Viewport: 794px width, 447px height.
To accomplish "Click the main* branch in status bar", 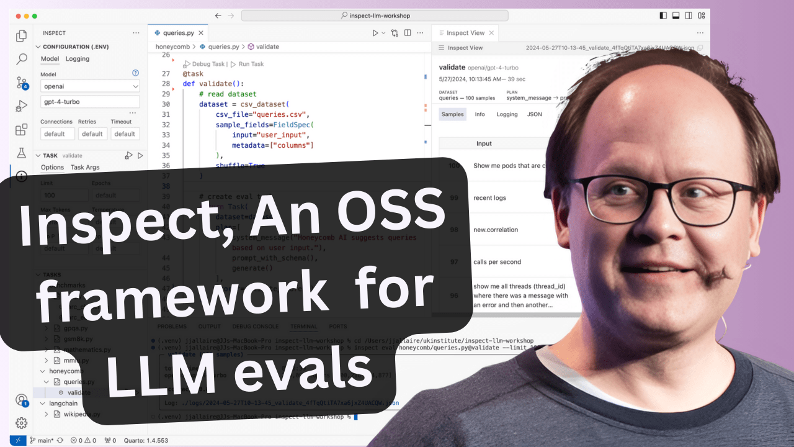I will click(41, 440).
